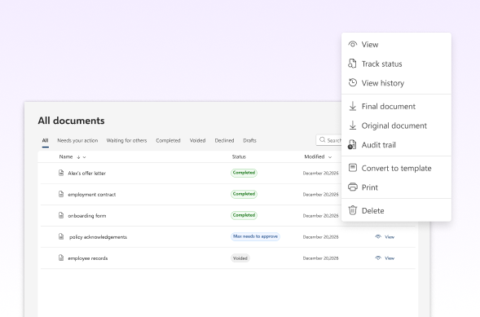Open the employment contract document
Screen dimensions: 480x317
(x=92, y=194)
